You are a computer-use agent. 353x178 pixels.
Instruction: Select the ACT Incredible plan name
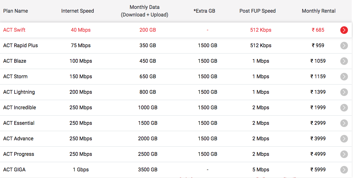coord(20,107)
